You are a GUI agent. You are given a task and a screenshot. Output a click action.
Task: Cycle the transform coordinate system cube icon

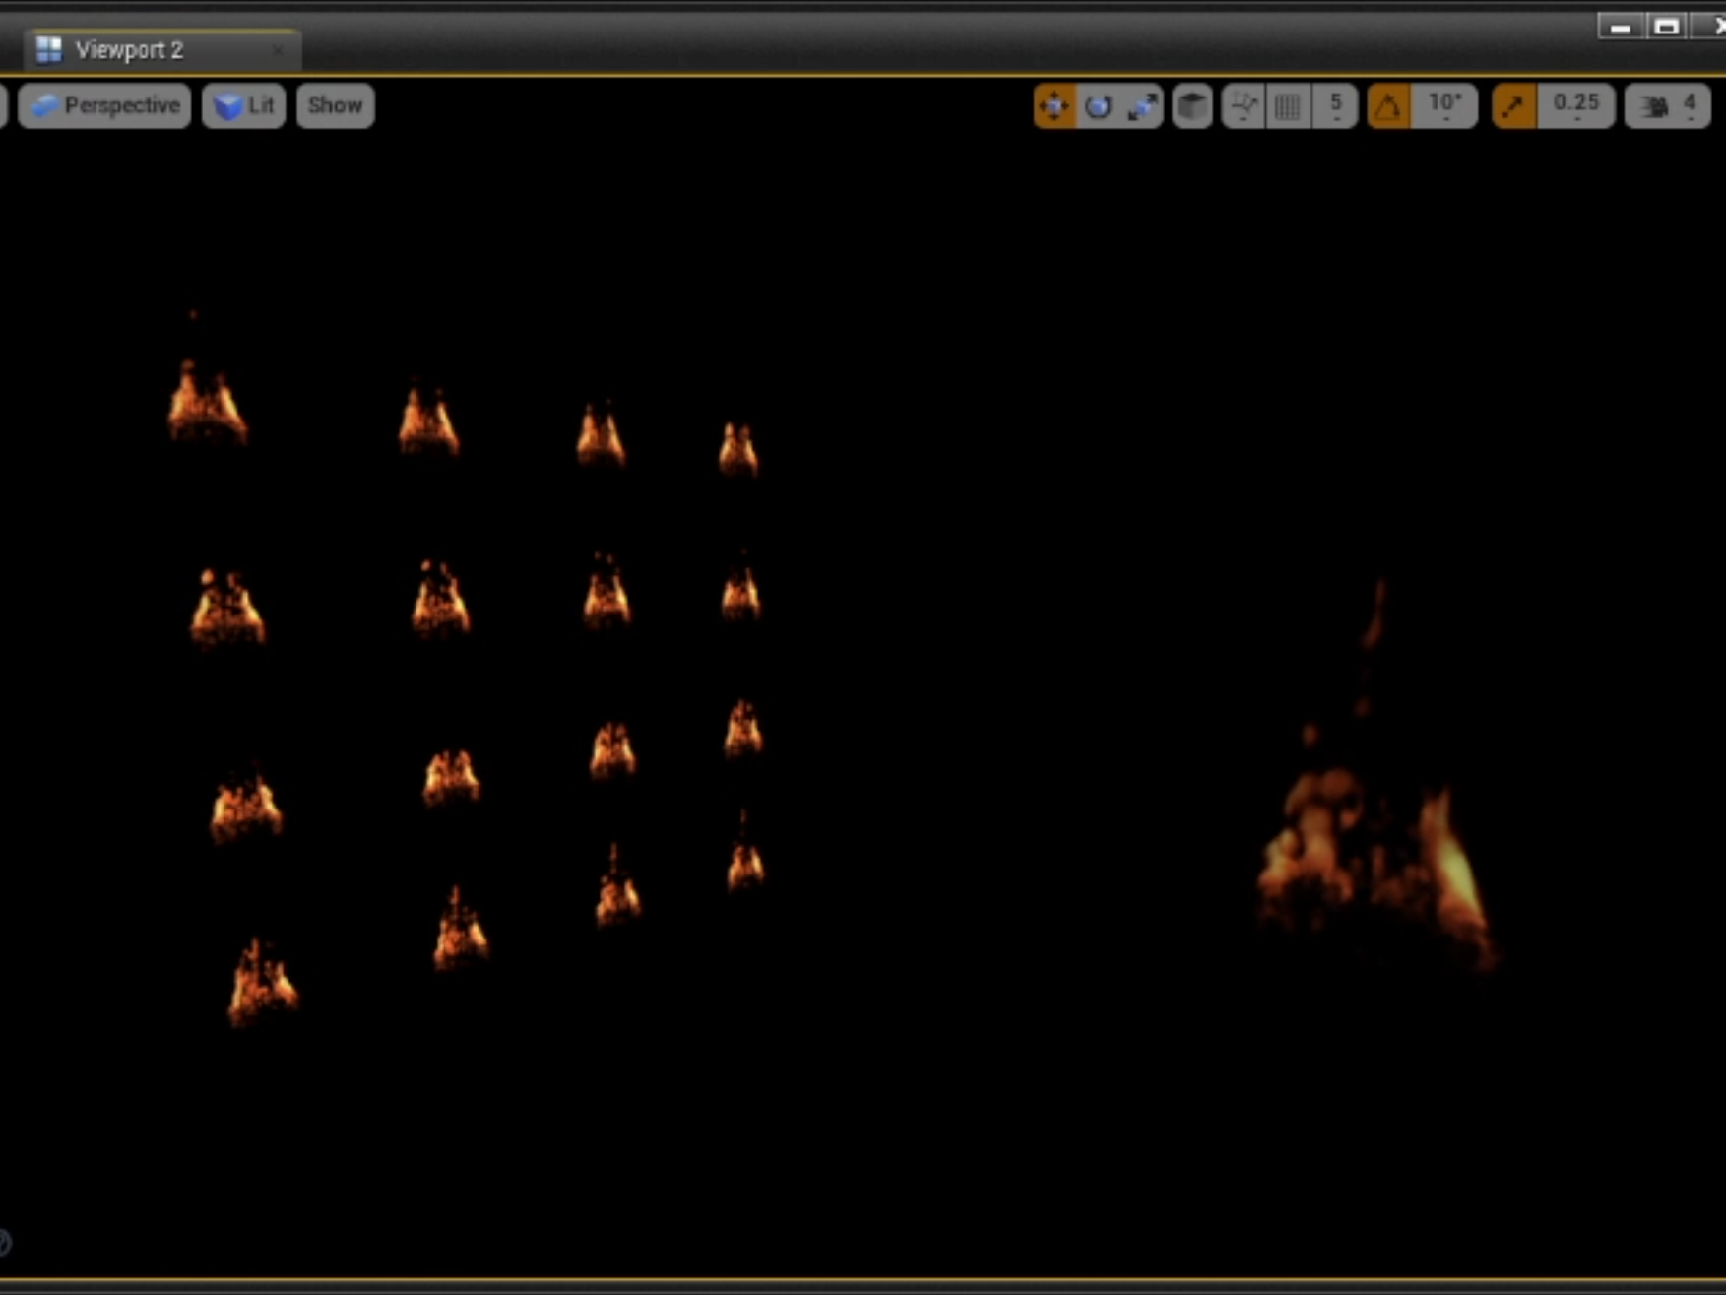click(1192, 106)
